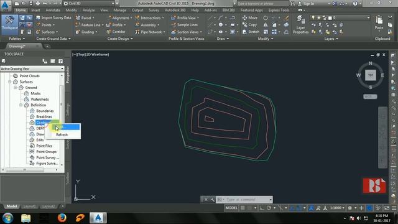Switch to the Annotate ribbon tab

(x=53, y=10)
